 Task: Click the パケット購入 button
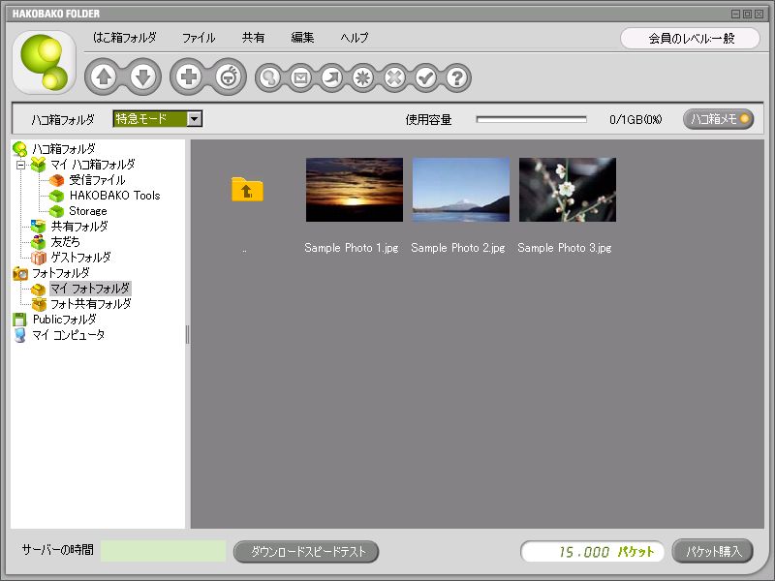[713, 551]
